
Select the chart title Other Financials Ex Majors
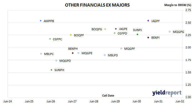97,5
